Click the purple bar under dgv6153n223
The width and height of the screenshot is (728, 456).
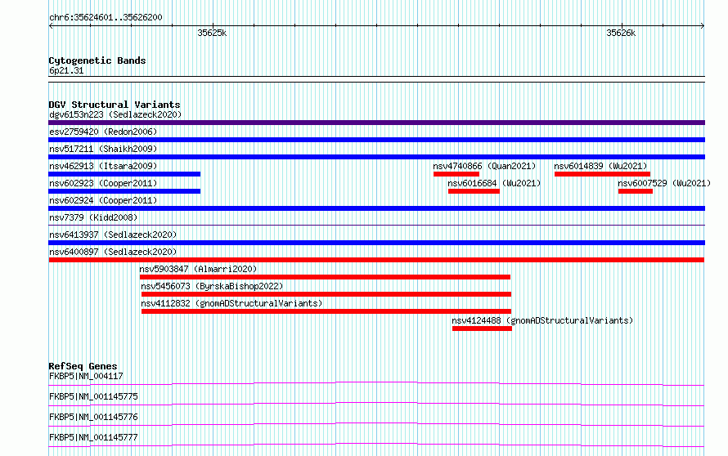click(x=376, y=123)
